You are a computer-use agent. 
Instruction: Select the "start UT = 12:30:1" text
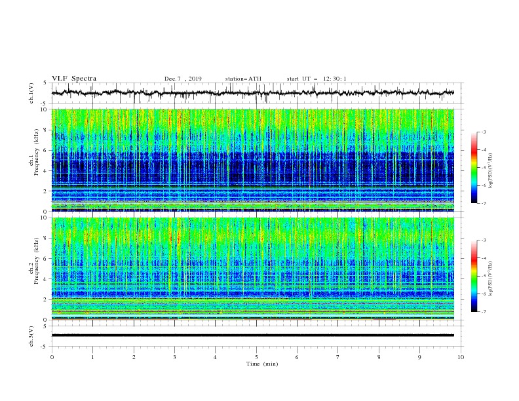(x=317, y=79)
